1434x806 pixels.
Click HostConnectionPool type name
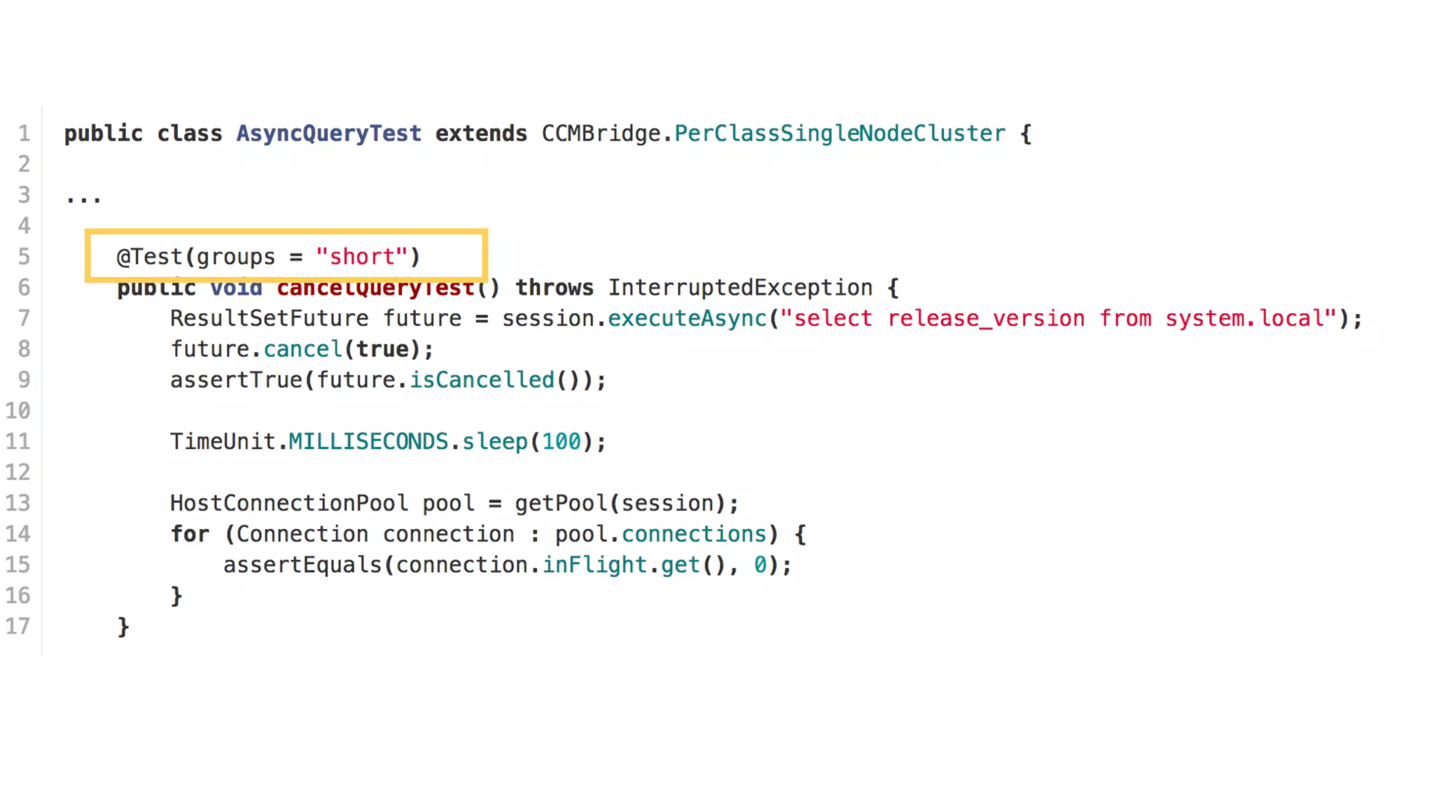pyautogui.click(x=288, y=503)
